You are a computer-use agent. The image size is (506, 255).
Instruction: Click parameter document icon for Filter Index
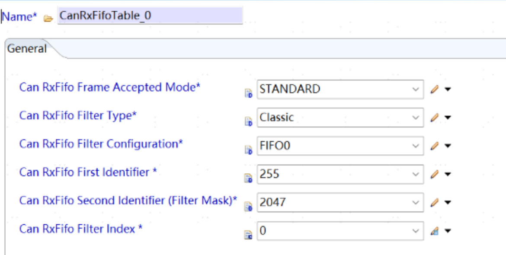coord(249,236)
